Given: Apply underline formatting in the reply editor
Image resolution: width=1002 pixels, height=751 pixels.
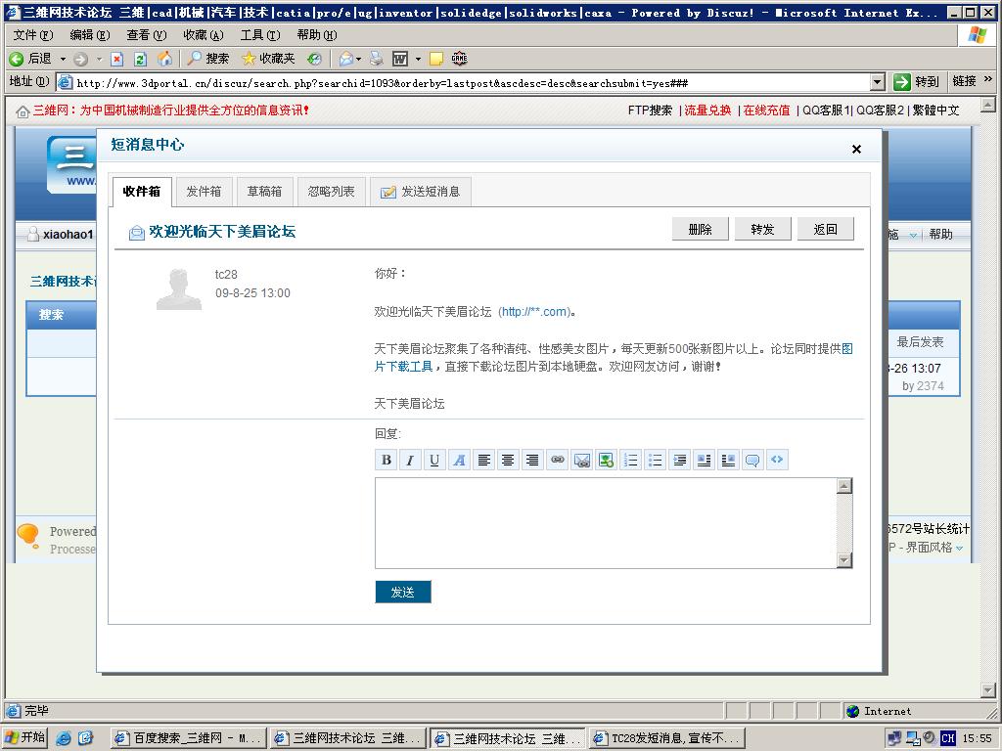Looking at the screenshot, I should pyautogui.click(x=434, y=460).
